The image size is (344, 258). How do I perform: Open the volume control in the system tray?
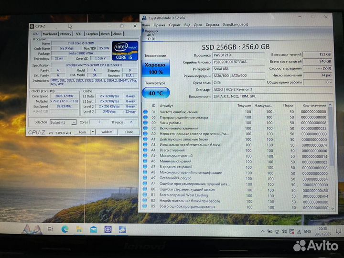[x=284, y=231]
